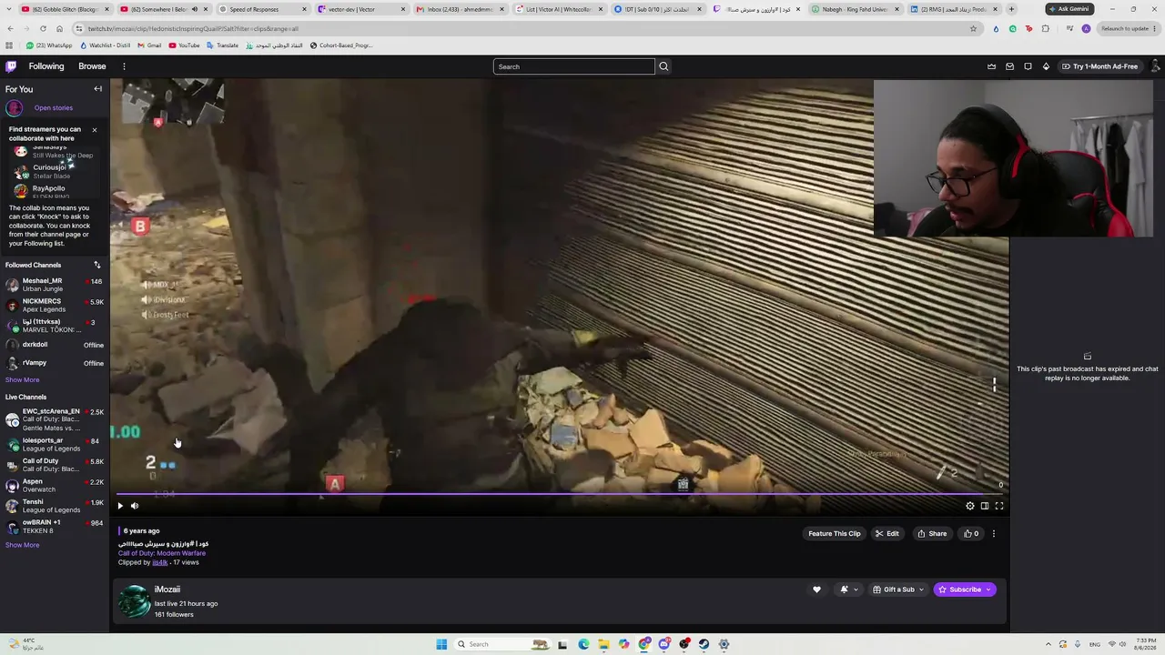1165x655 pixels.
Task: Open the EWC_stcArena_EN live channel
Action: (55, 419)
